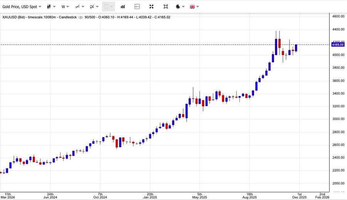Open the line drawing tools icon
The height and width of the screenshot is (200, 347).
tap(77, 7)
